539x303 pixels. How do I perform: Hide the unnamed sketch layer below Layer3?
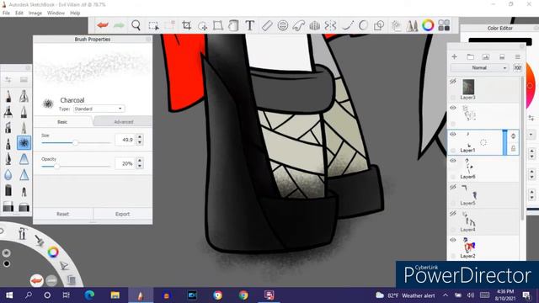pyautogui.click(x=453, y=108)
